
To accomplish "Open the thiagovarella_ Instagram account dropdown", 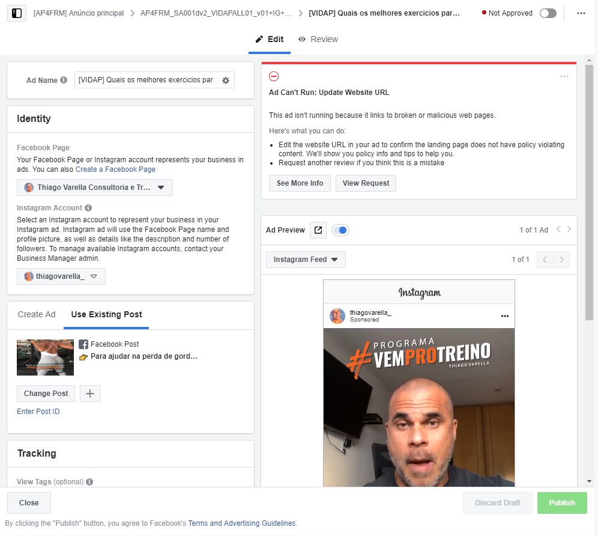I will tap(61, 276).
